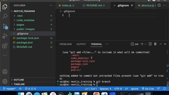
Task: Click the terminal scrollbar
Action: pos(168,84)
